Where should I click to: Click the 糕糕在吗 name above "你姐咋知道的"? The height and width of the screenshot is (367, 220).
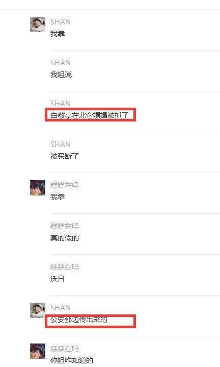(65, 349)
